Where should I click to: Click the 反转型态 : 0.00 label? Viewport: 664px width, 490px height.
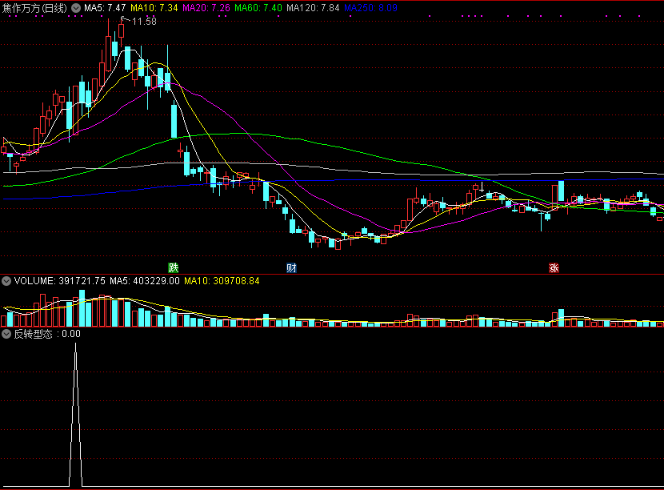47,334
